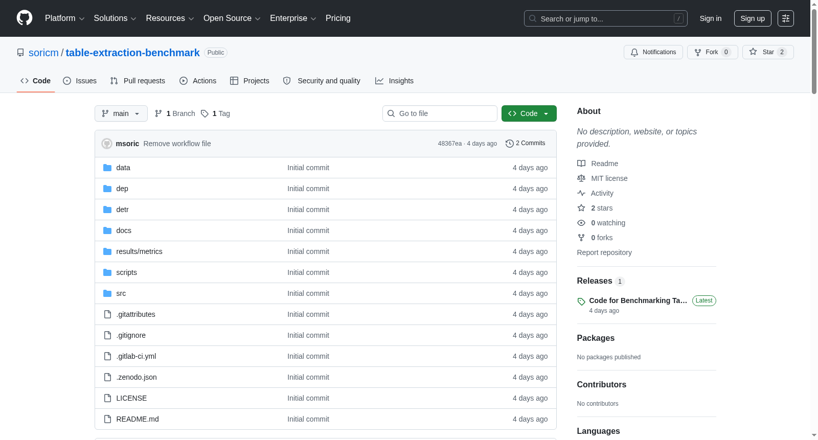
Task: Click the scales icon next to MIT license
Action: coord(581,178)
